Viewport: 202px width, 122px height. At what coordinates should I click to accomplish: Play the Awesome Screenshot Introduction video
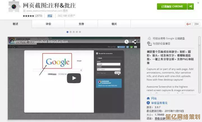(x=74, y=78)
